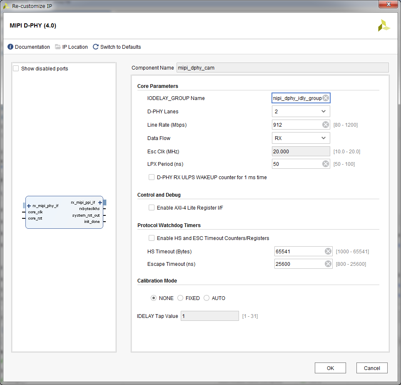Clear the Line Rate value
This screenshot has width=401, height=385.
(326, 125)
